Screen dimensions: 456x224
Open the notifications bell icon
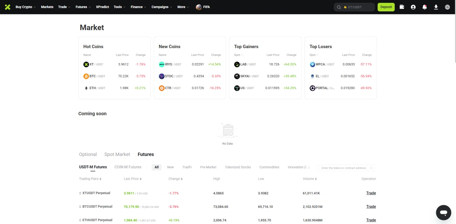click(x=424, y=7)
